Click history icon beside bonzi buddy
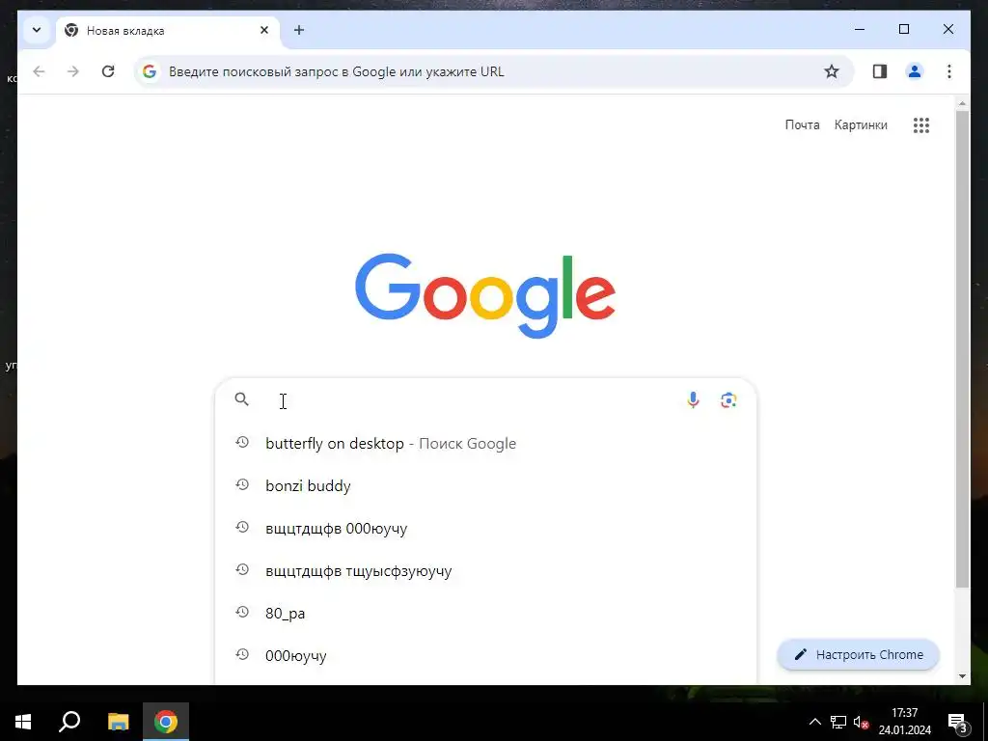 [242, 484]
